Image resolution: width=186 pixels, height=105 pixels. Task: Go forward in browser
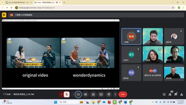[7, 7]
